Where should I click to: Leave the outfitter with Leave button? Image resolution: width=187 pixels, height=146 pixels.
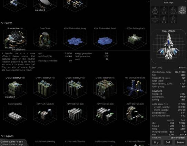(x=180, y=142)
